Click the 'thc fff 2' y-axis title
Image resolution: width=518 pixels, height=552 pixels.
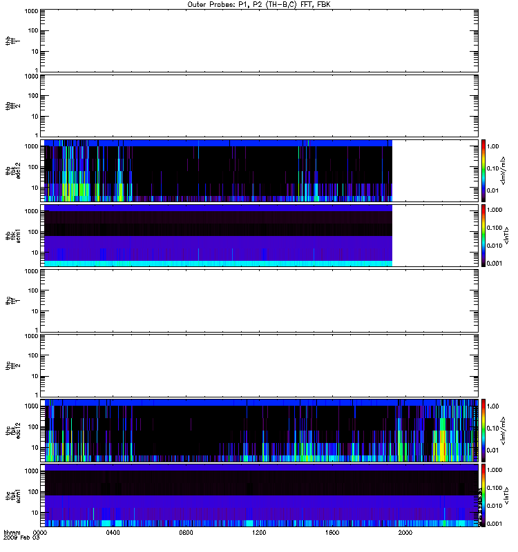[12, 366]
